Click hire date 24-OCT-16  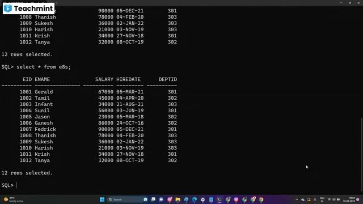coord(130,123)
